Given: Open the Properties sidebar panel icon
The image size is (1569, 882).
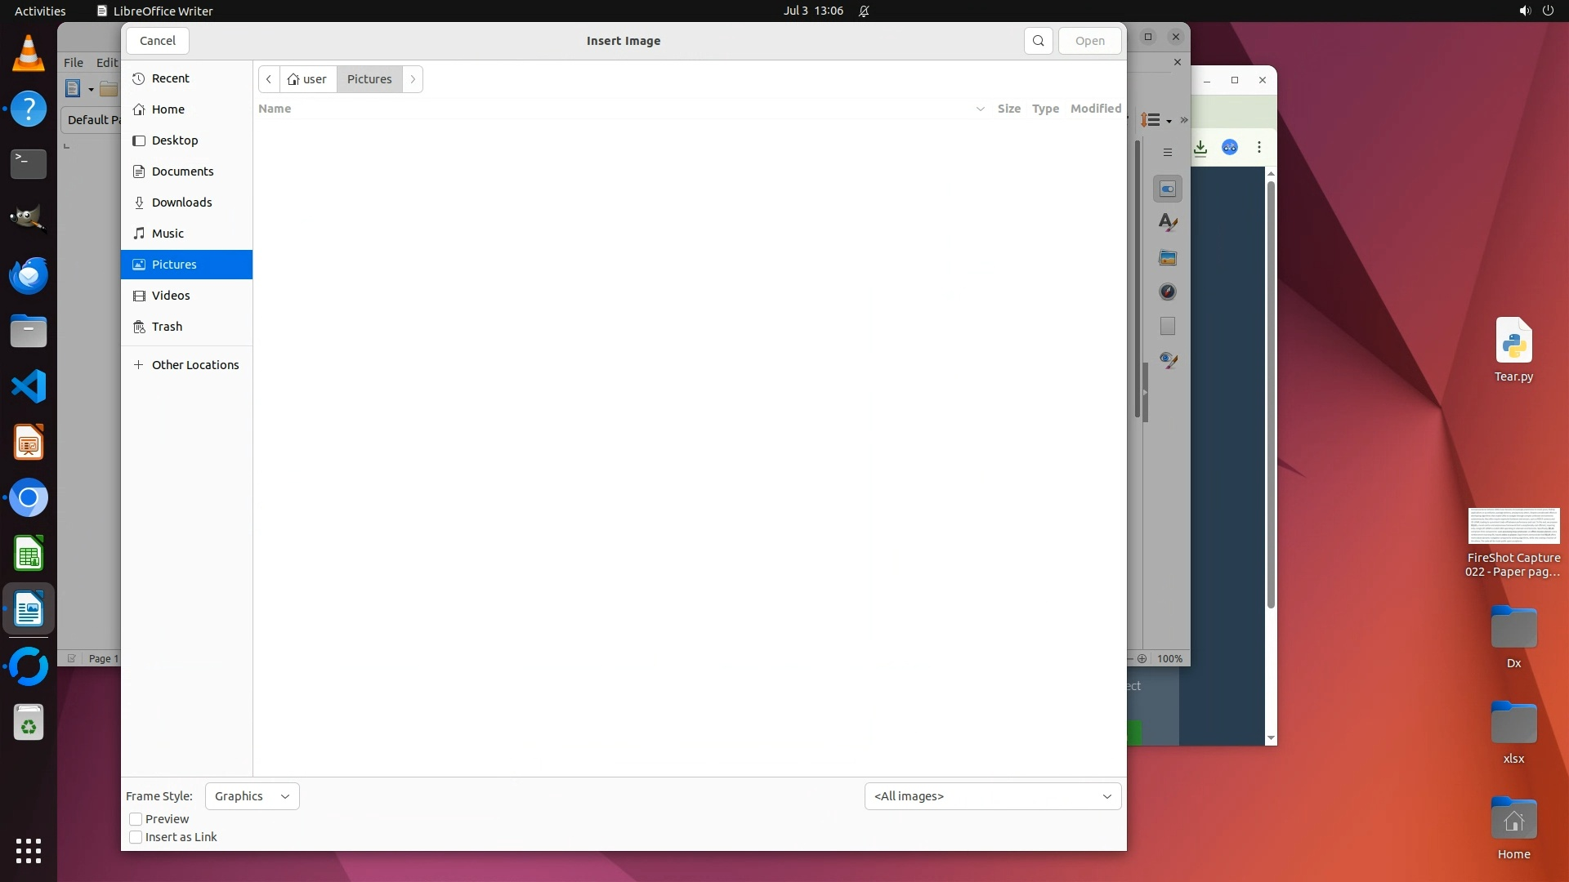Looking at the screenshot, I should tap(1167, 189).
